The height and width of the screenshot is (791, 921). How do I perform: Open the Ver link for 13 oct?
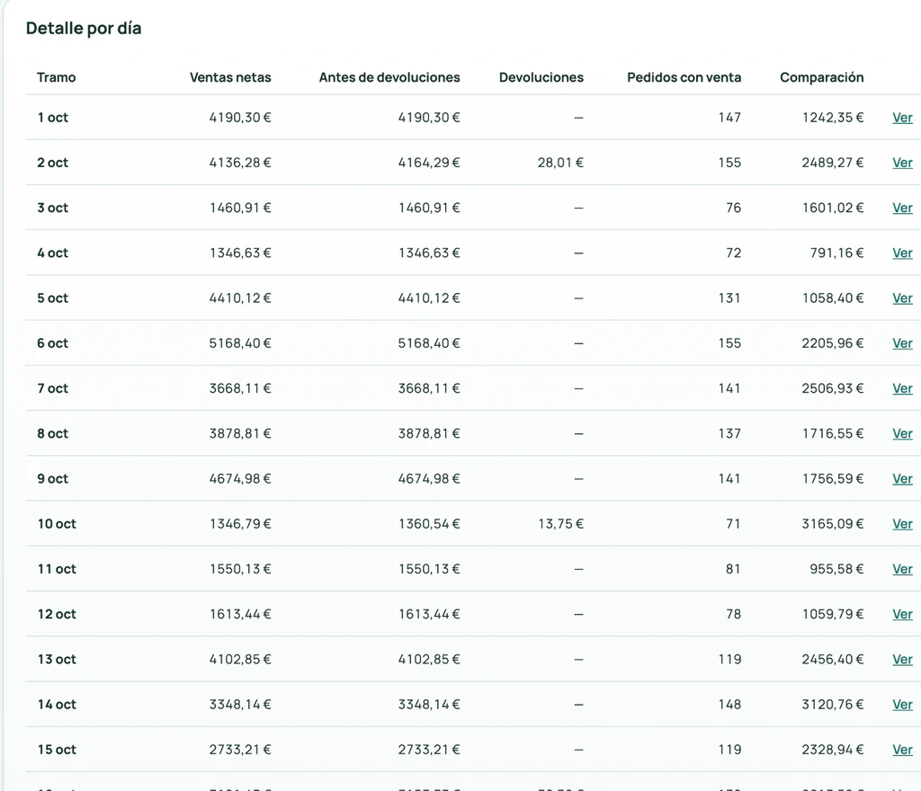(902, 660)
